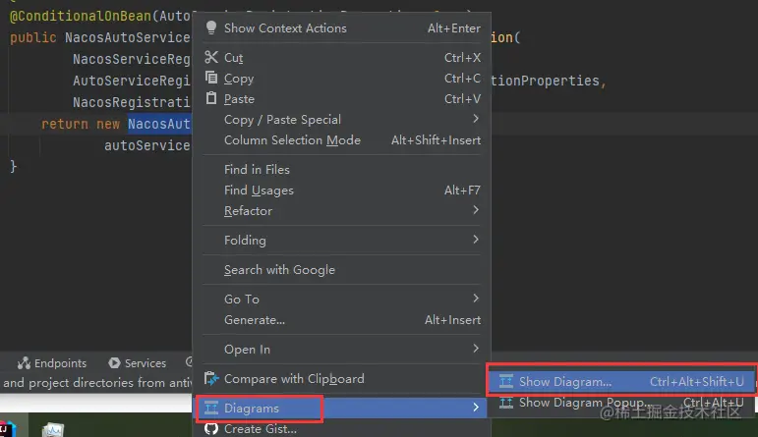Click the Diagrams menu icon
The image size is (758, 437).
click(x=211, y=408)
